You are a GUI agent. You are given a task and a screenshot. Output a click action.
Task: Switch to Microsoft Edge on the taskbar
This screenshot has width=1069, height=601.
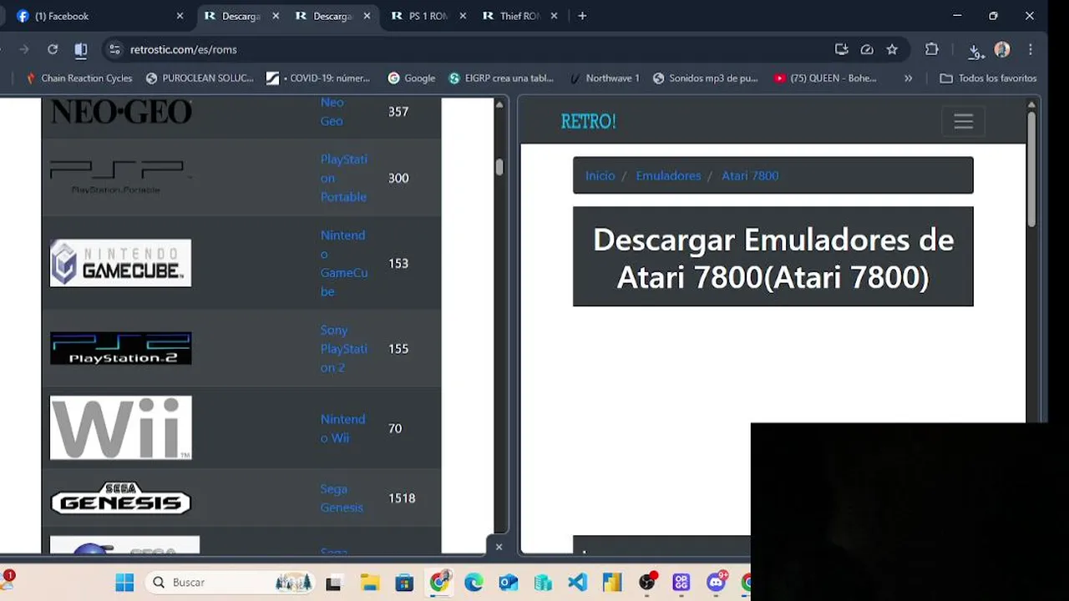point(474,583)
